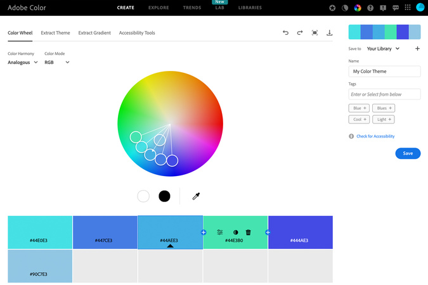
Task: Click the green handle on color wheel
Action: [x=136, y=137]
